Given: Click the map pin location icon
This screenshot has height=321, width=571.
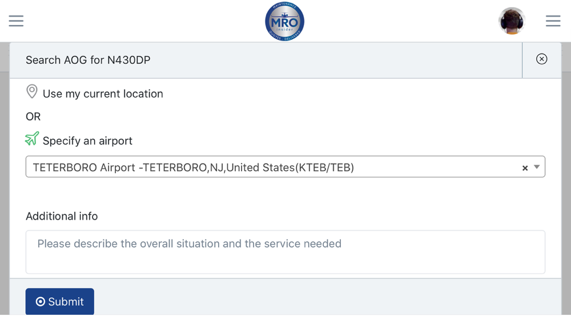Looking at the screenshot, I should click(x=32, y=92).
